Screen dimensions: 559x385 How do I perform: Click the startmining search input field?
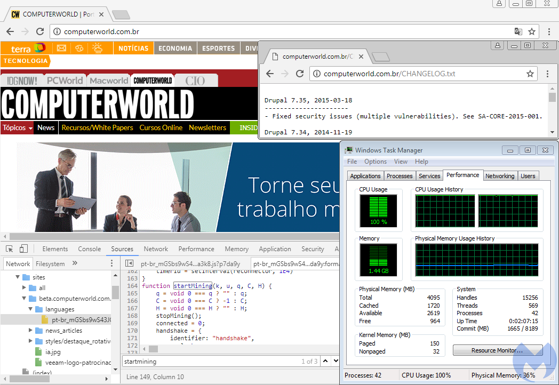208,362
